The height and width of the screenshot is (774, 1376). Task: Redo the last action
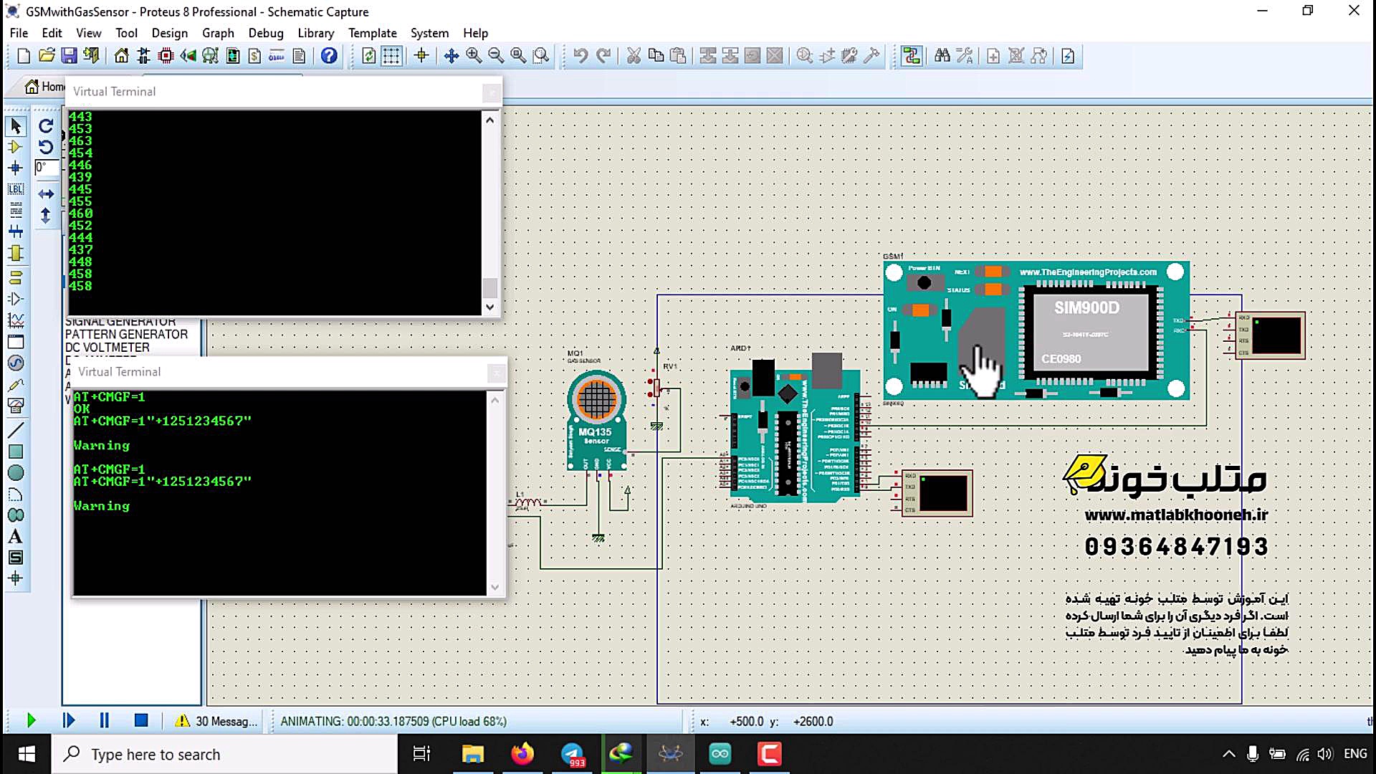pyautogui.click(x=603, y=56)
